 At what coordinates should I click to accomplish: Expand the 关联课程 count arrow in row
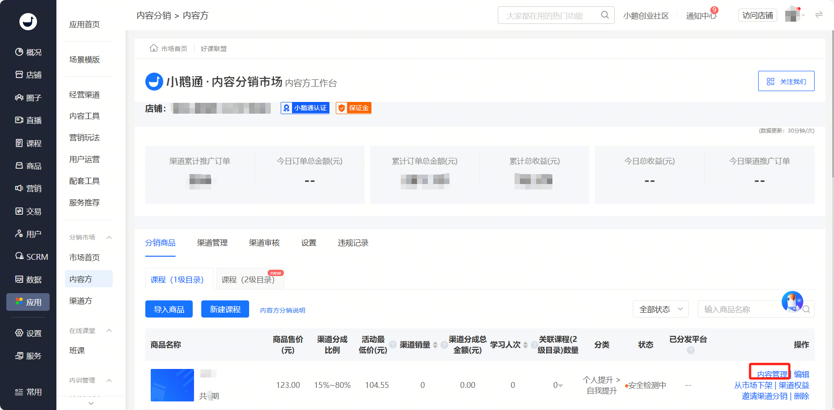click(561, 386)
